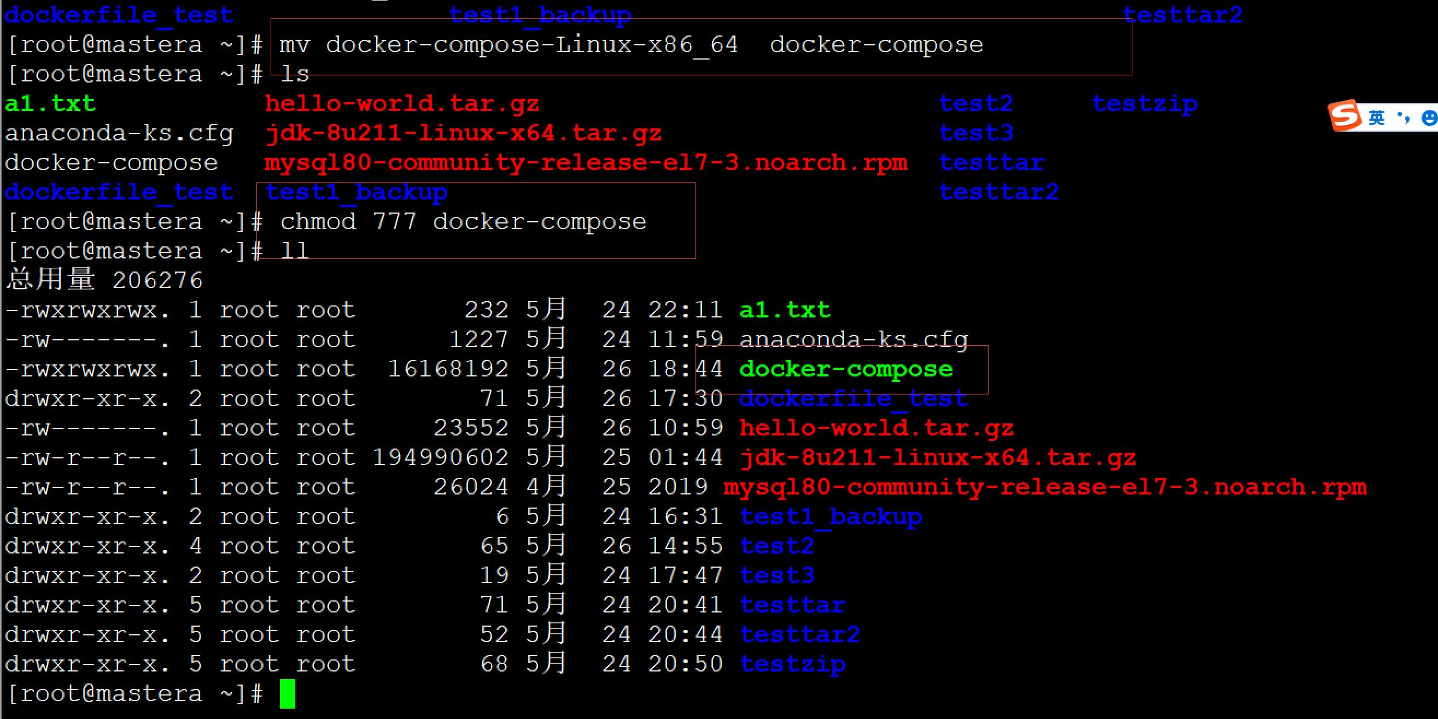The height and width of the screenshot is (719, 1438).
Task: Select hello-world.tar.gz in the ls output
Action: coord(402,104)
